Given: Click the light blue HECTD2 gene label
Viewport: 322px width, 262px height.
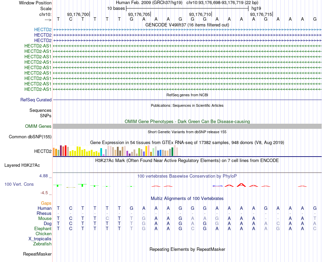Looking at the screenshot, I should click(43, 29).
